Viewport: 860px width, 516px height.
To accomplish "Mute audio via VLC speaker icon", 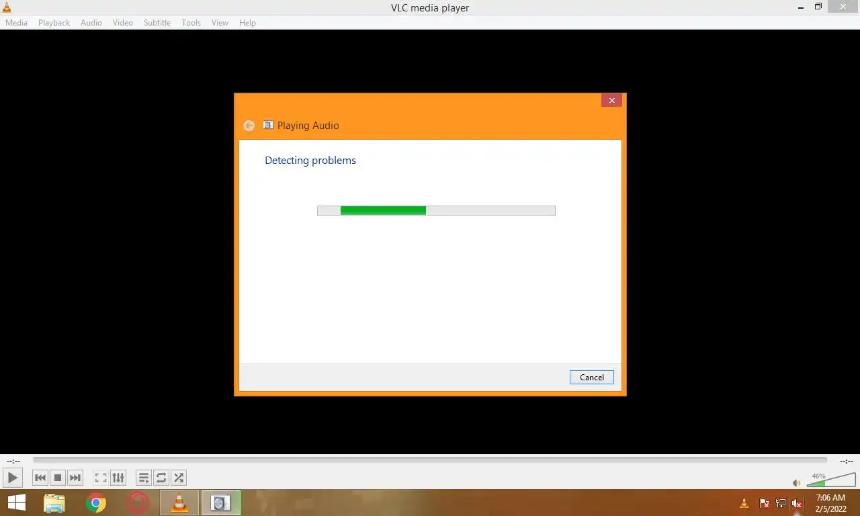I will pyautogui.click(x=797, y=482).
